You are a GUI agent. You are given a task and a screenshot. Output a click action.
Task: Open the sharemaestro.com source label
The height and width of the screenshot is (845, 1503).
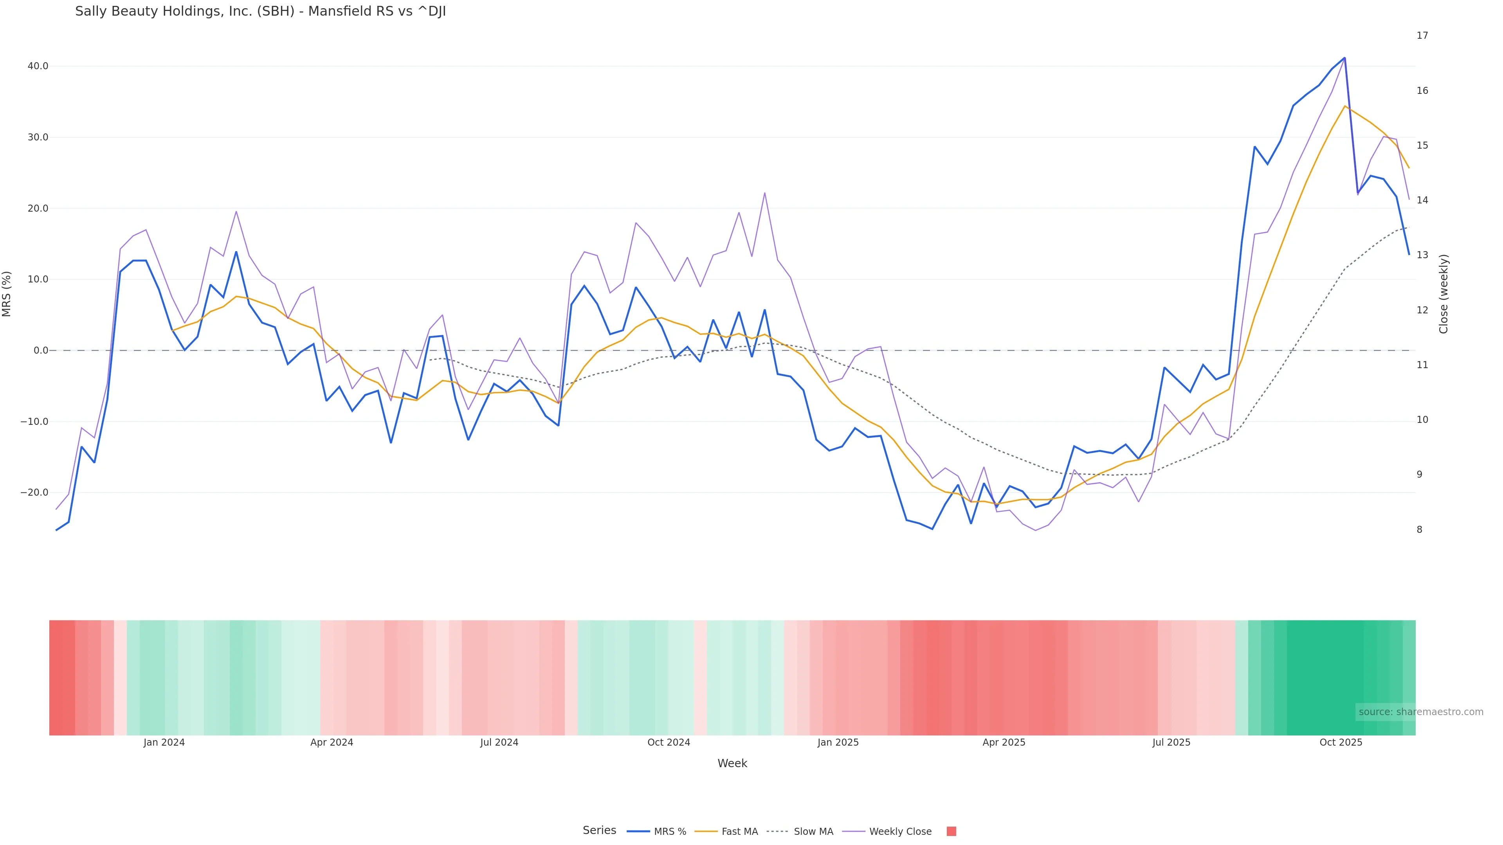[1420, 712]
